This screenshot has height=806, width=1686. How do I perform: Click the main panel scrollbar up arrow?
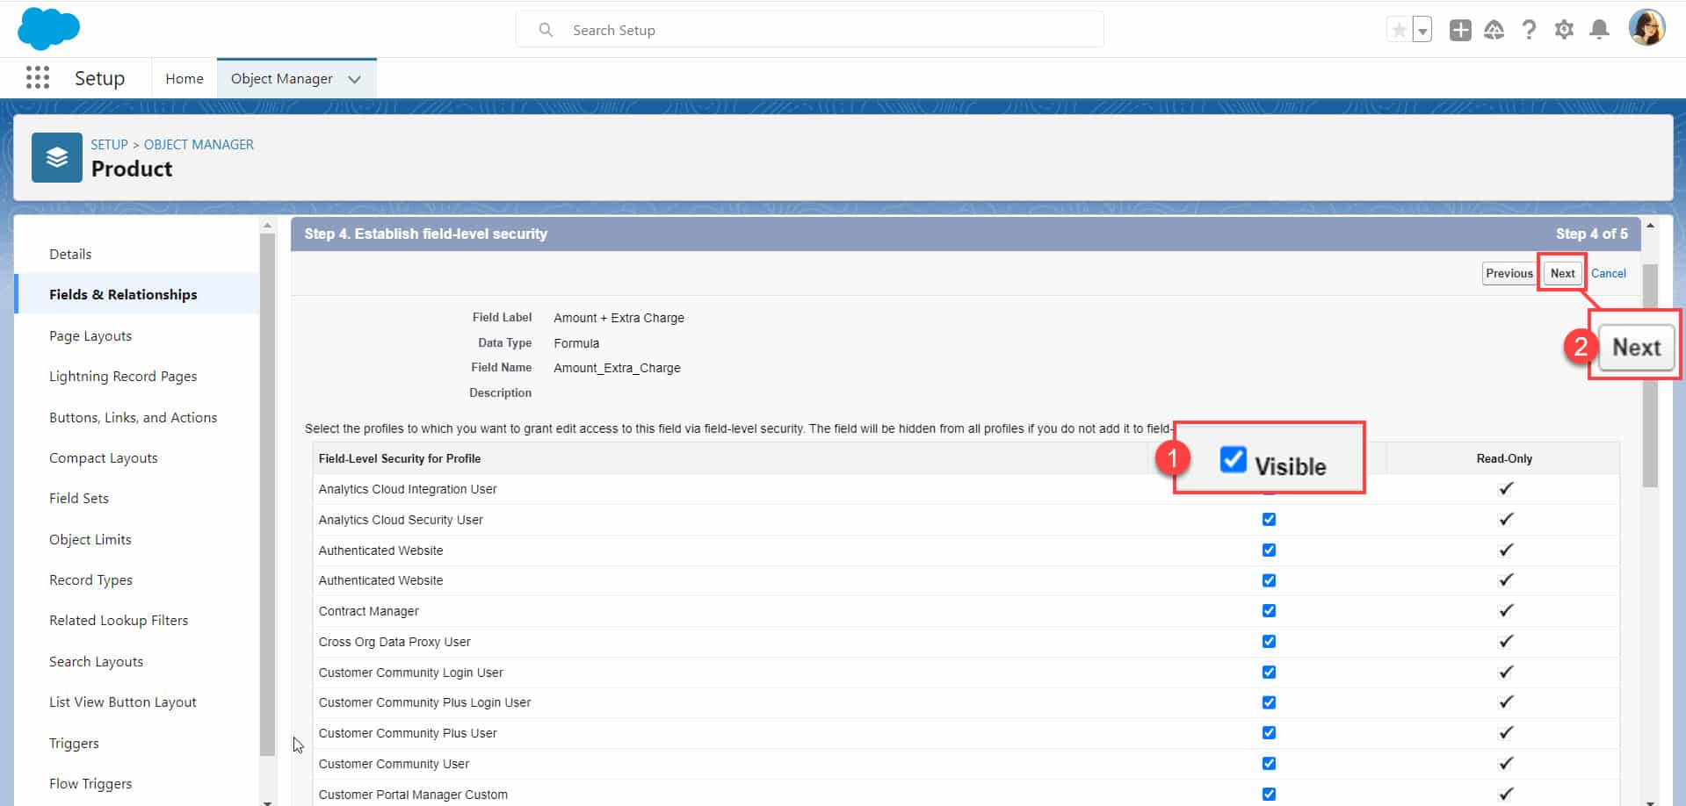(x=1650, y=226)
